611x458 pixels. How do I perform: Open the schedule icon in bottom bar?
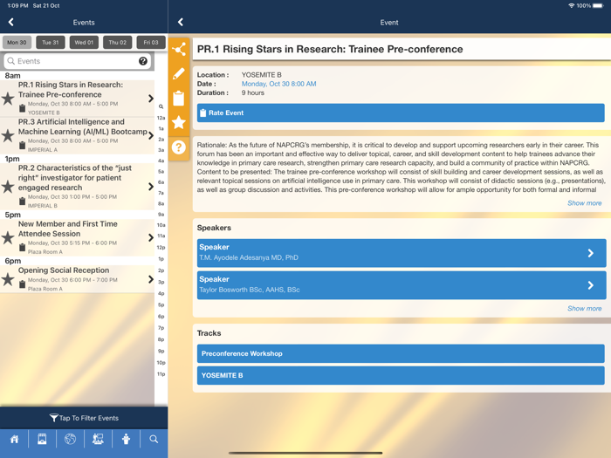click(x=42, y=440)
